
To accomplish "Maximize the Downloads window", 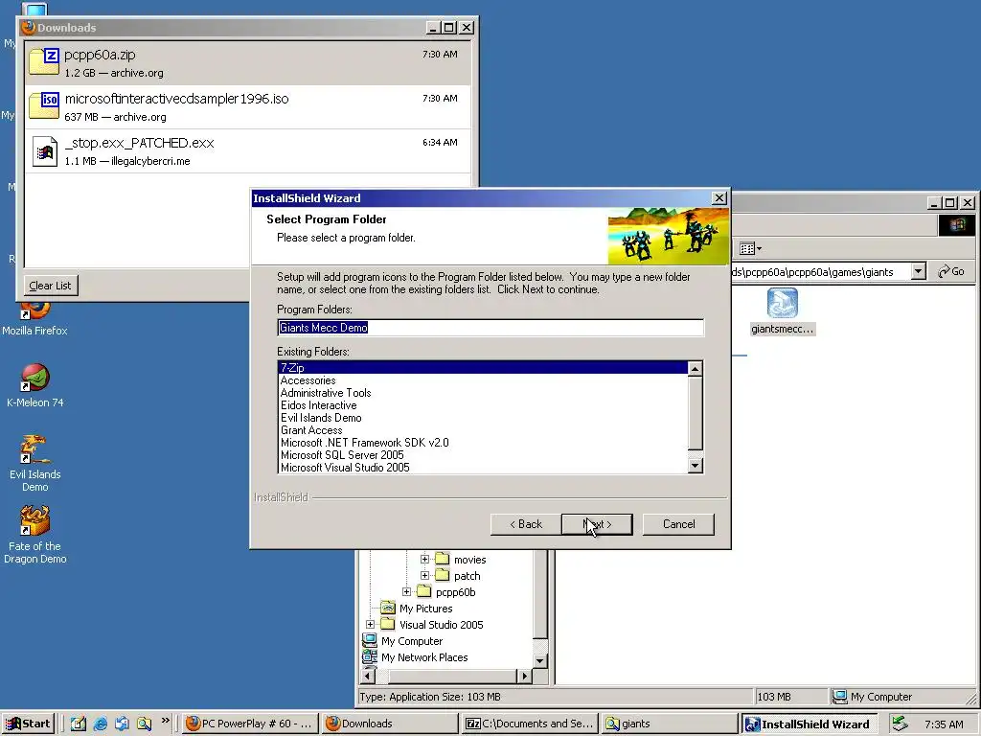I will tap(449, 28).
